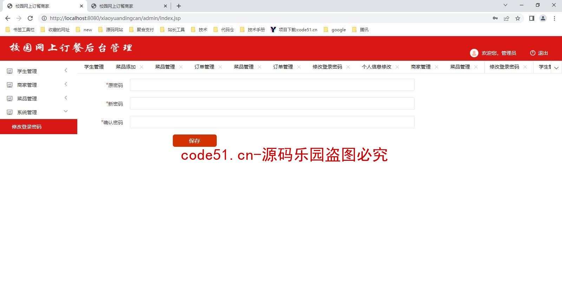Switch to the 商家管理 tab
The width and height of the screenshot is (562, 302).
coord(421,67)
